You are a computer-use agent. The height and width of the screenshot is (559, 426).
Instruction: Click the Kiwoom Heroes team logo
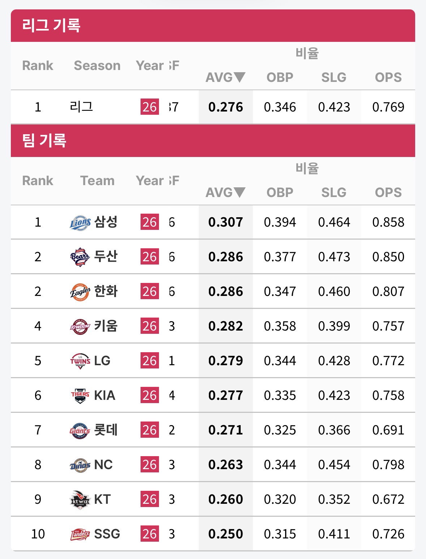pos(80,327)
